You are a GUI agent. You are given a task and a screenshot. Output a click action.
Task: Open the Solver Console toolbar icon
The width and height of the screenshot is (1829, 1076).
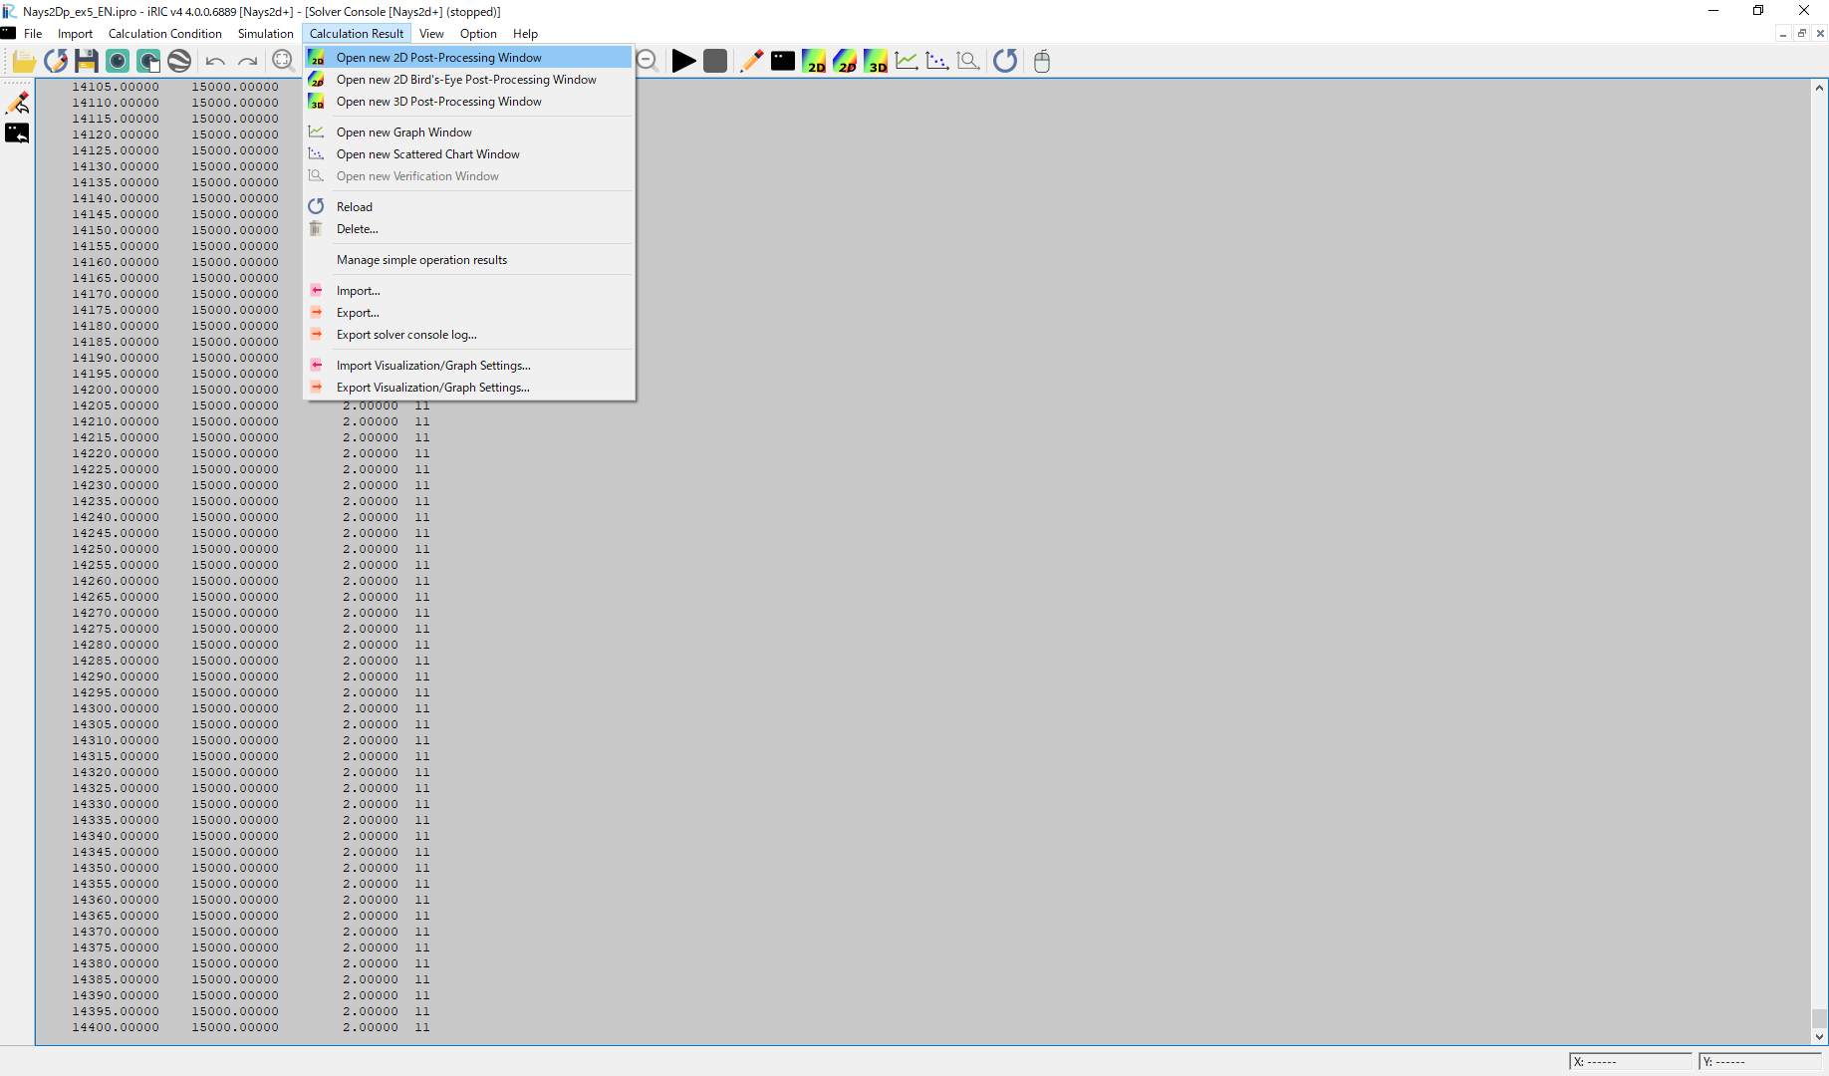[x=783, y=61]
